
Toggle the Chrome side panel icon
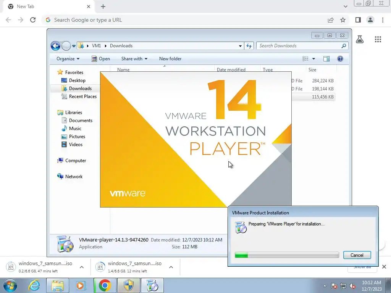358,20
